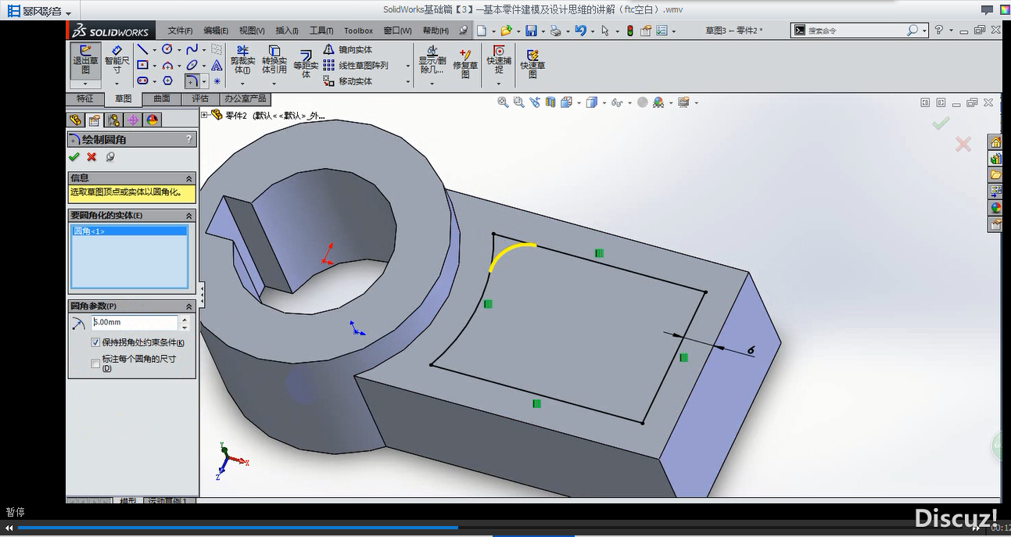Click the Rebuild traffic light icon

pos(629,30)
